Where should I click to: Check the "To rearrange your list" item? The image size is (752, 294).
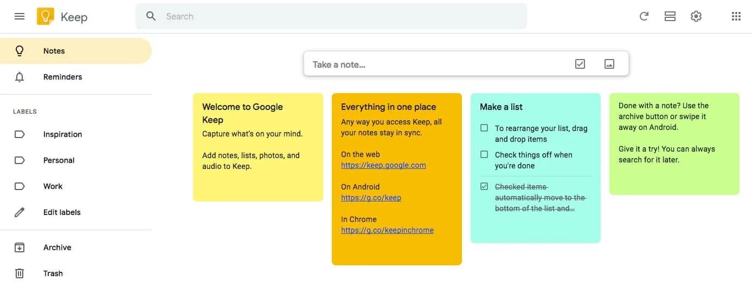click(484, 128)
